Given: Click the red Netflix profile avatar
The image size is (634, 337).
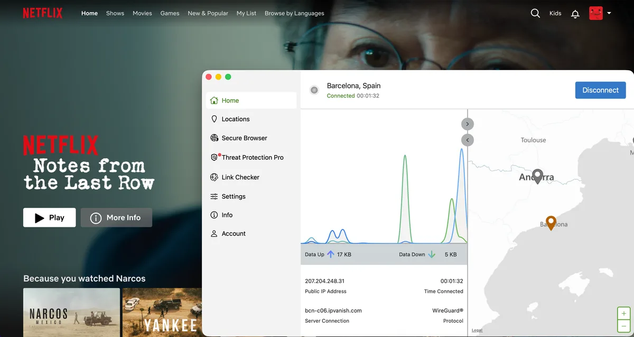Looking at the screenshot, I should (596, 13).
